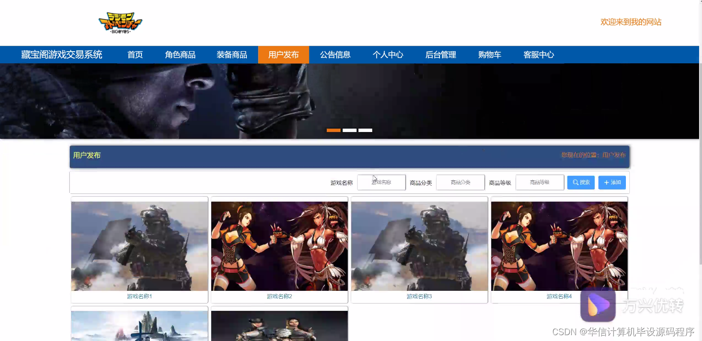Open the 首页 nav item
Image resolution: width=702 pixels, height=341 pixels.
tap(135, 55)
